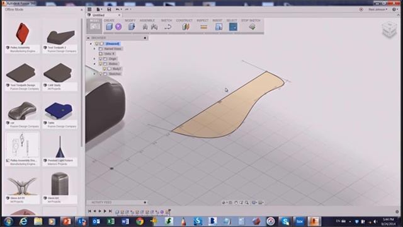Click the New Component assemble icon
The height and width of the screenshot is (227, 403).
click(145, 26)
